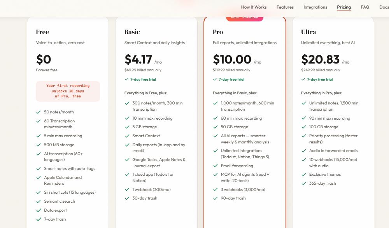389x228 pixels.
Task: Open the Pricing nav link
Action: coord(343,7)
